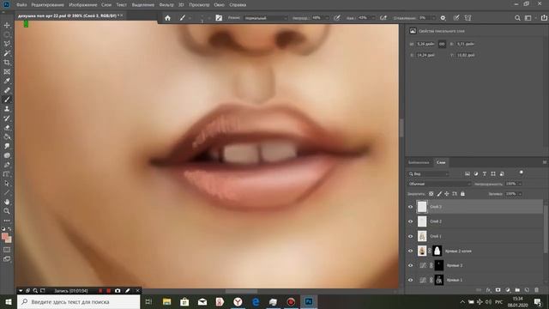The height and width of the screenshot is (309, 549).
Task: Open the Изображение menu
Action: click(x=83, y=5)
